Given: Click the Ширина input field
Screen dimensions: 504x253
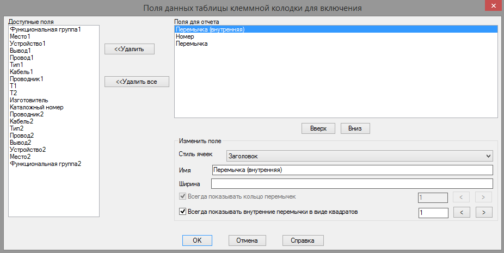Looking at the screenshot, I should coord(352,183).
